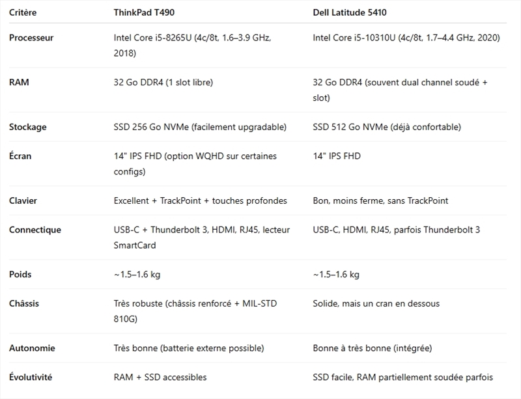Select the Châssis row label
521x399 pixels.
coord(25,303)
